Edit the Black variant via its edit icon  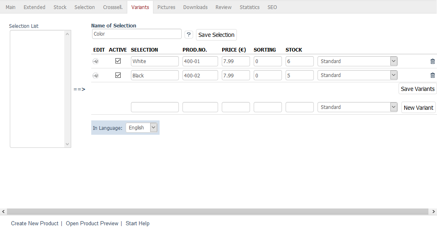pyautogui.click(x=96, y=75)
